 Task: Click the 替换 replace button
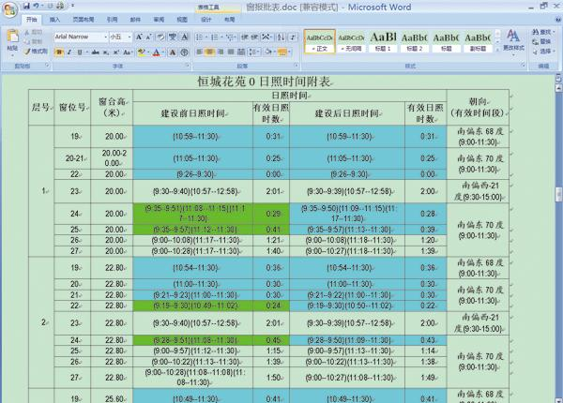pyautogui.click(x=541, y=41)
